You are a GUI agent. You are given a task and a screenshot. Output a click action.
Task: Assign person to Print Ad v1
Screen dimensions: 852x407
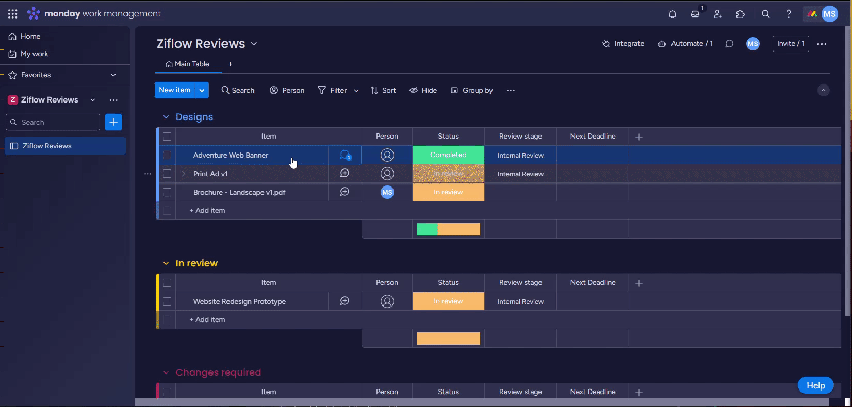tap(387, 174)
